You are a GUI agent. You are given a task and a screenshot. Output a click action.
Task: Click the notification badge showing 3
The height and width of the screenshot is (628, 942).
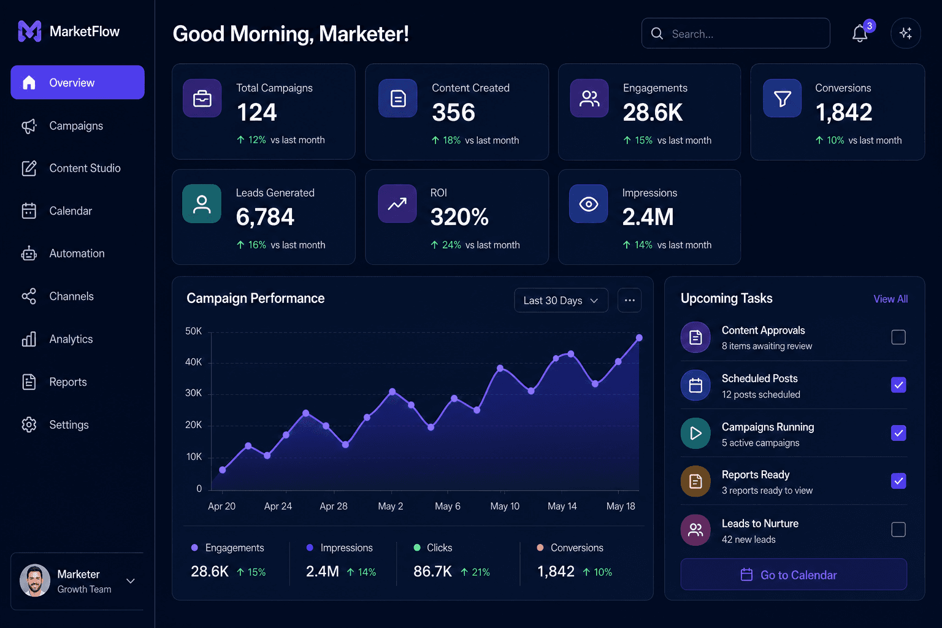(869, 26)
